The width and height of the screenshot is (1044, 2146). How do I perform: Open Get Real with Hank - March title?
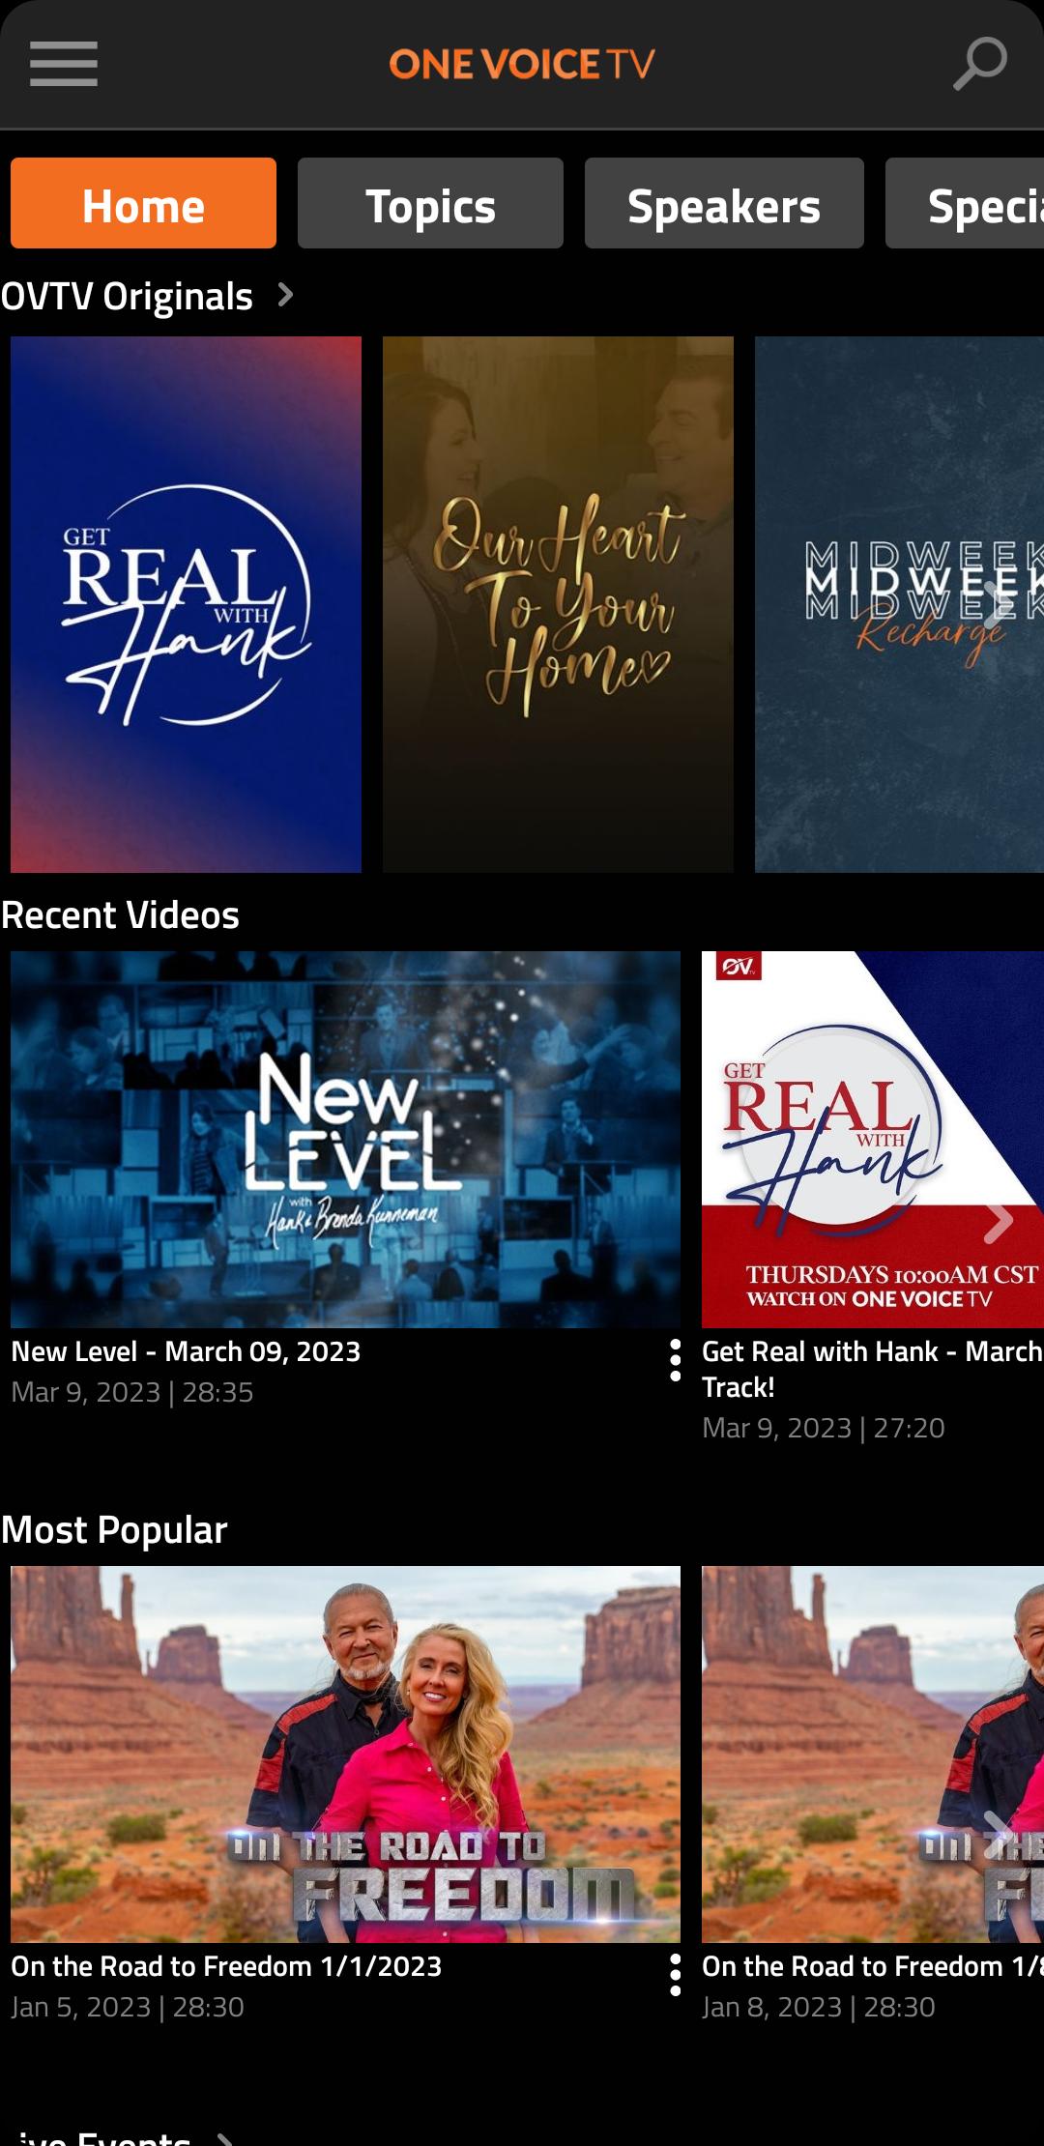tap(872, 1369)
